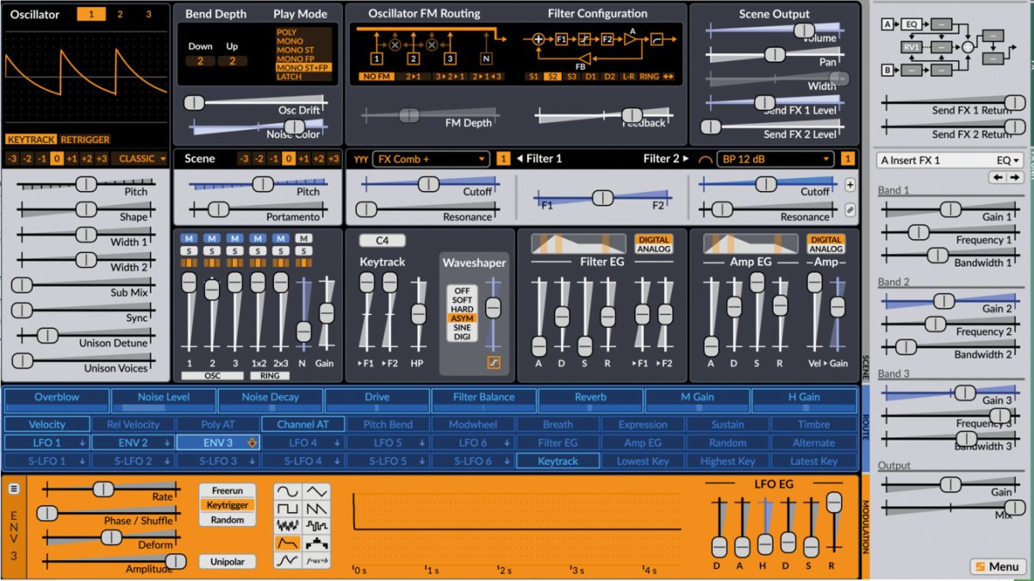Solo oscillator 2 in the mixer
Screen dimensions: 1034x581
point(211,250)
